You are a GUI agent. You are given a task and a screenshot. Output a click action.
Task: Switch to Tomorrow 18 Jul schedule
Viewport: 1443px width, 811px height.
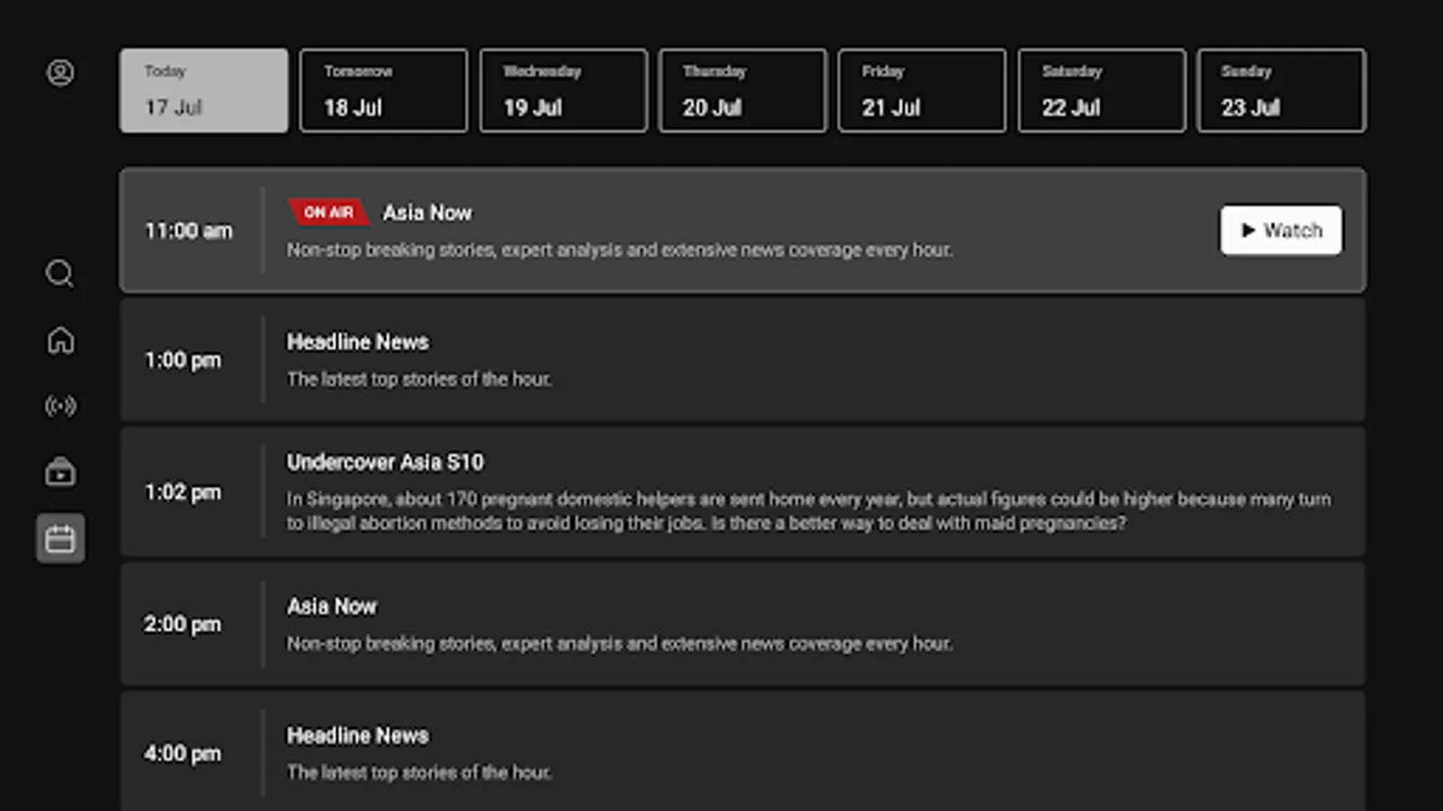pyautogui.click(x=382, y=90)
